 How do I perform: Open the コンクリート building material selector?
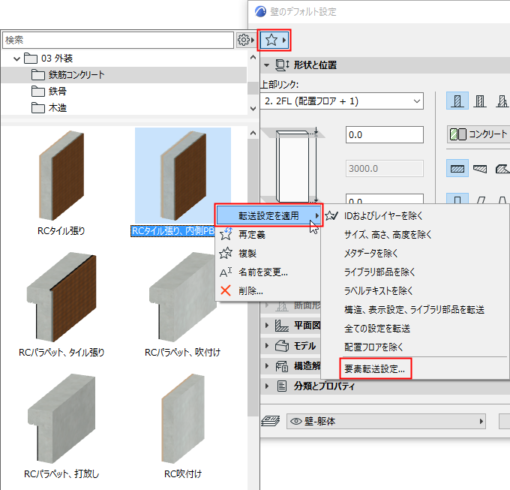pos(478,134)
